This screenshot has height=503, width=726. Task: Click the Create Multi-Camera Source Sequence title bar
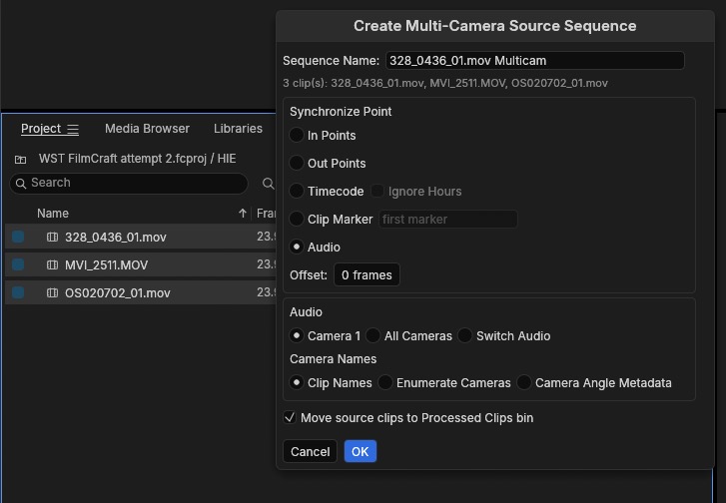click(495, 26)
